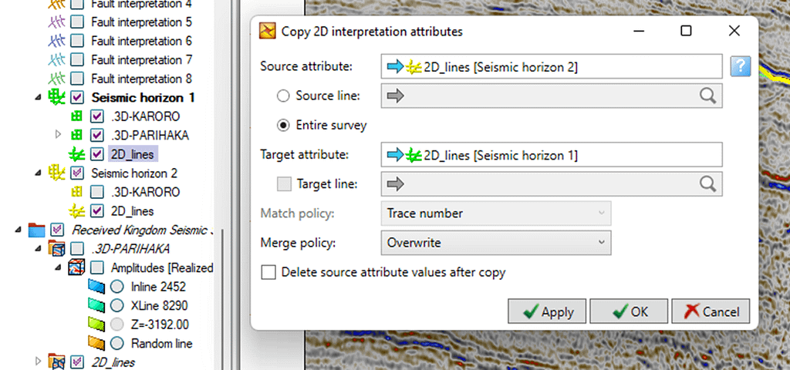Click the blue arrow beside Source attribute
This screenshot has width=790, height=370.
(396, 67)
